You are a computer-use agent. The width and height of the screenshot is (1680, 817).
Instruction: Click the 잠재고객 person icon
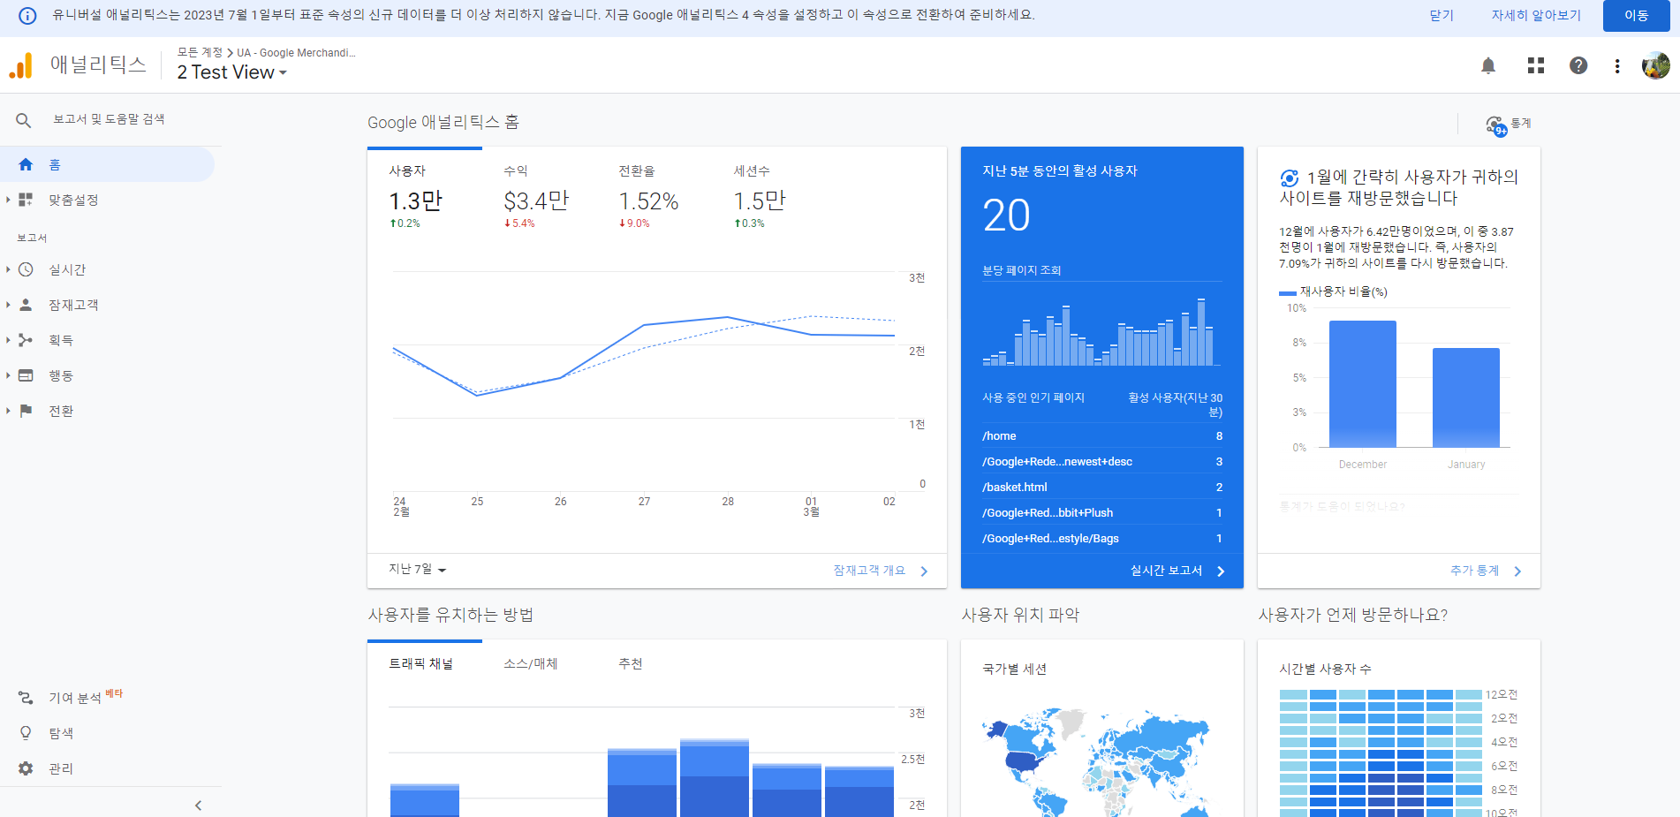[x=26, y=305]
